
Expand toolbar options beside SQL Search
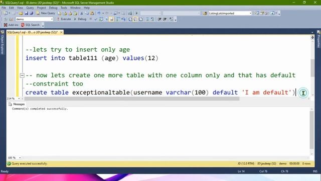pyautogui.click(x=43, y=25)
